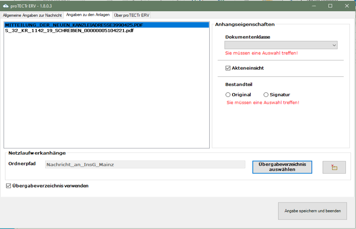The width and height of the screenshot is (356, 229).
Task: Click Angabe speichern und beenden
Action: pos(312,211)
